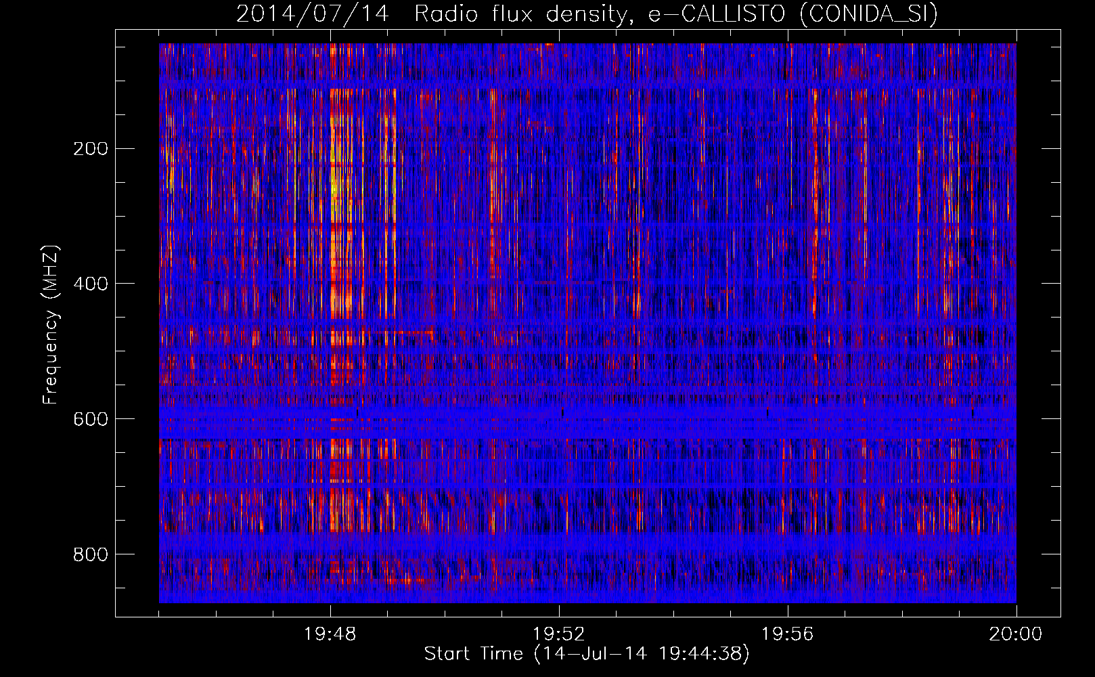Click the 400 frequency tick label
The height and width of the screenshot is (677, 1095).
[90, 284]
